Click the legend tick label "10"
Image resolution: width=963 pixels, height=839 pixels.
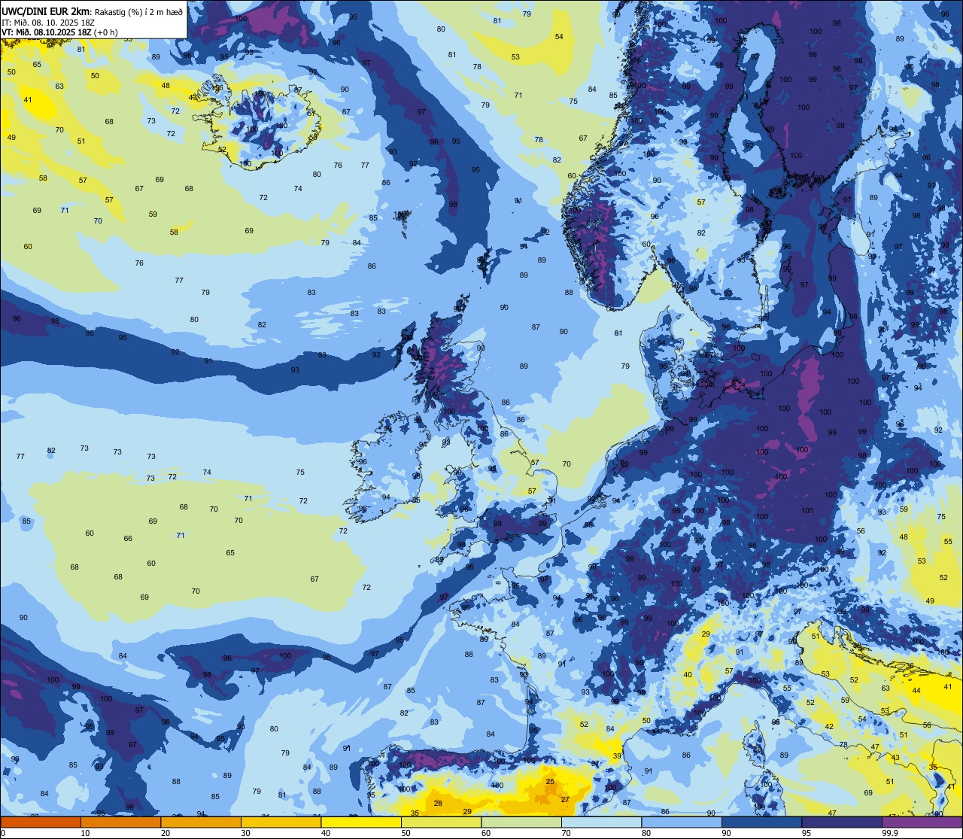click(x=85, y=832)
